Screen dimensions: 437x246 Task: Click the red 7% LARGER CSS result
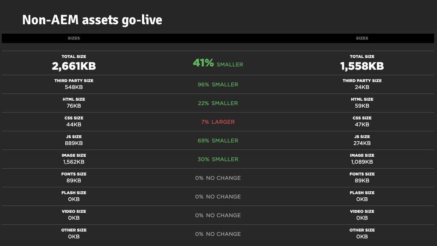coord(218,122)
